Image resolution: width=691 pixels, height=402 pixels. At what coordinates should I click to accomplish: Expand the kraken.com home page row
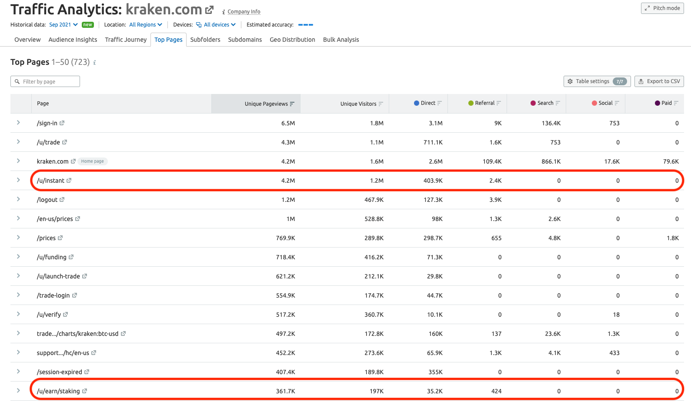18,161
